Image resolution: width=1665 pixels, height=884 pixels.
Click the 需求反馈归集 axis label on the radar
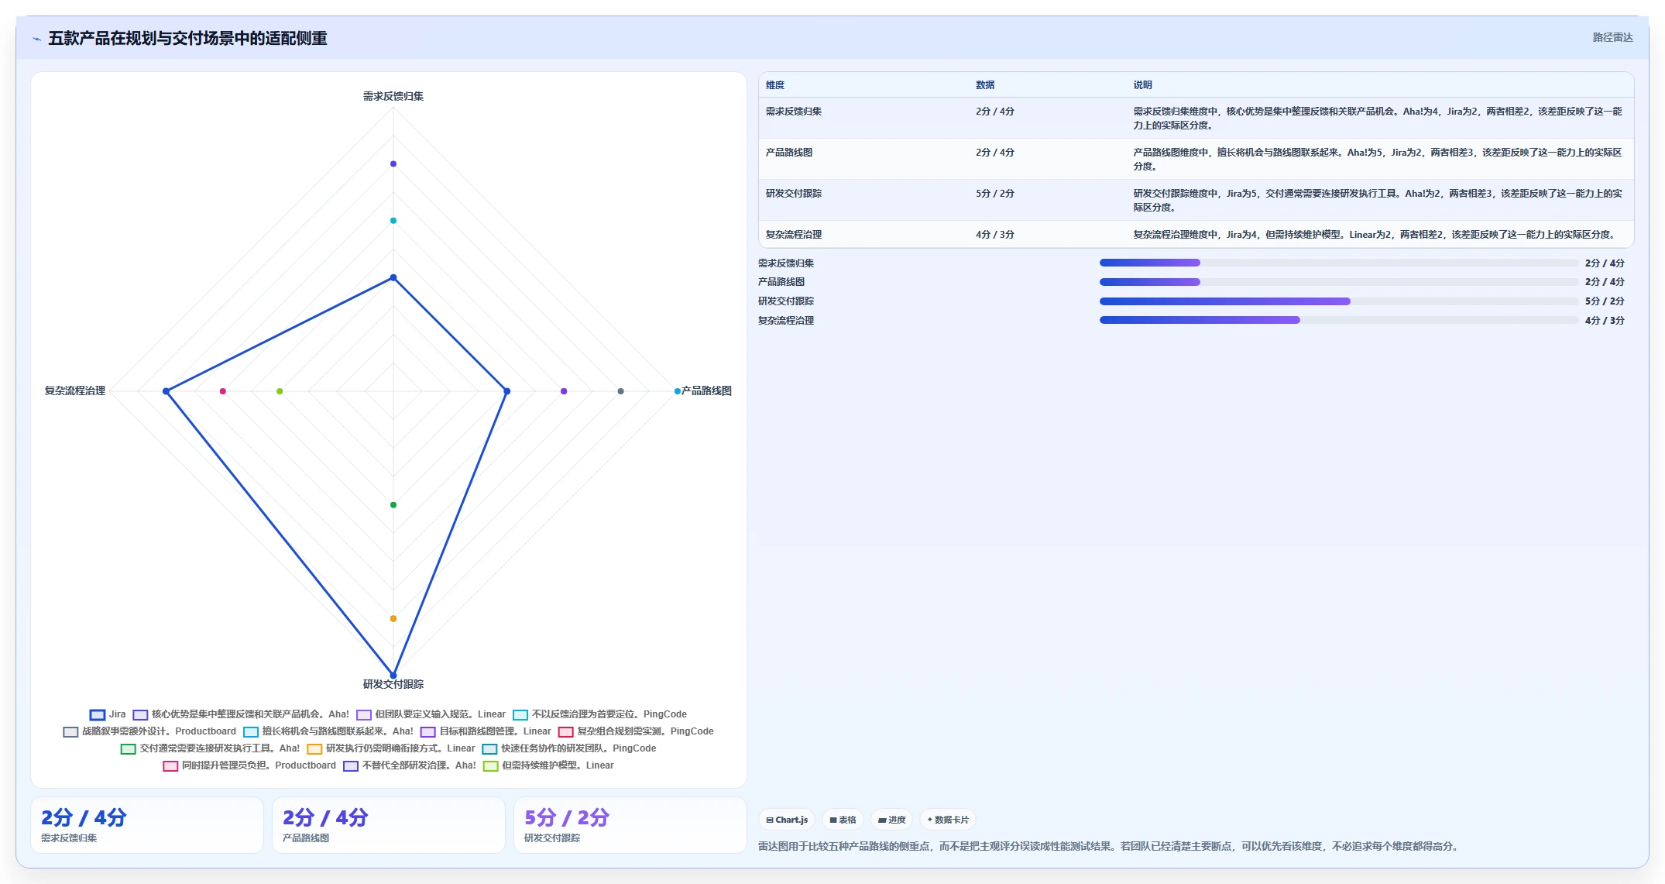pyautogui.click(x=393, y=96)
